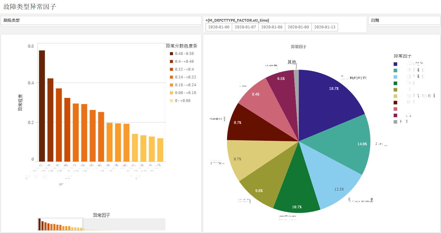Open the 日期 filter pane
This screenshot has height=233, width=441.
[404, 20]
